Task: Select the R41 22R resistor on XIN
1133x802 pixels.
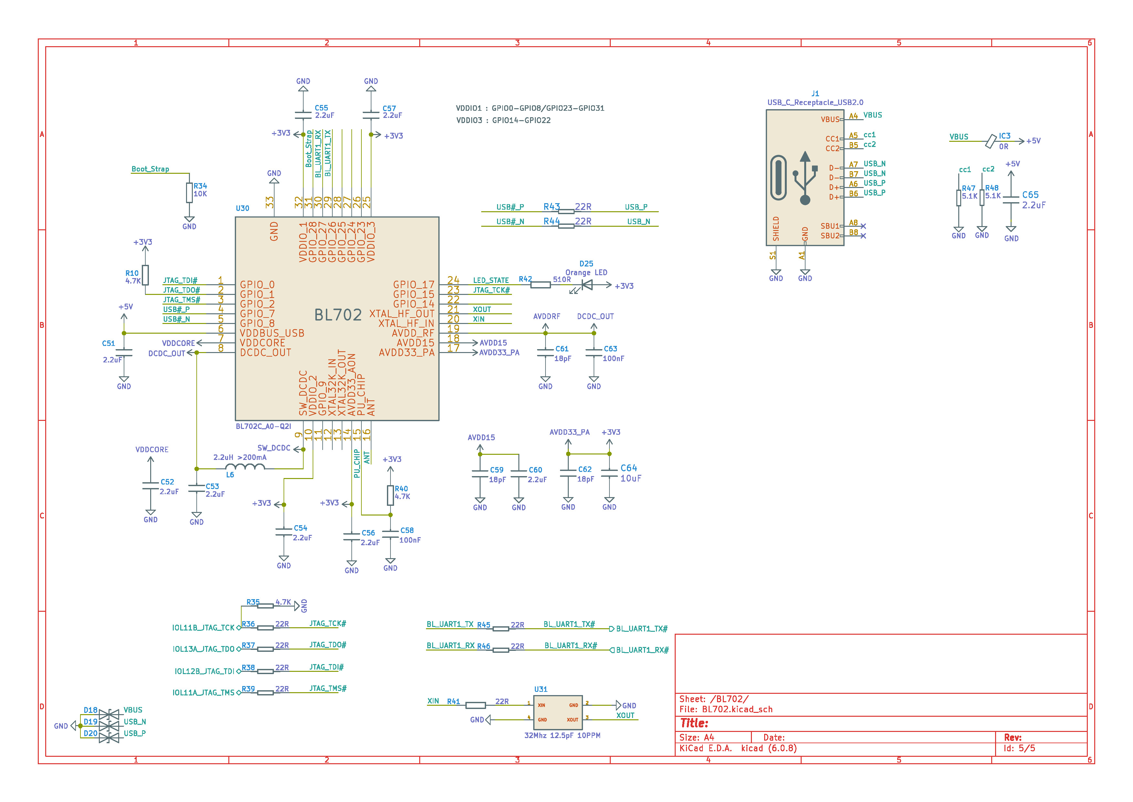Action: [476, 705]
